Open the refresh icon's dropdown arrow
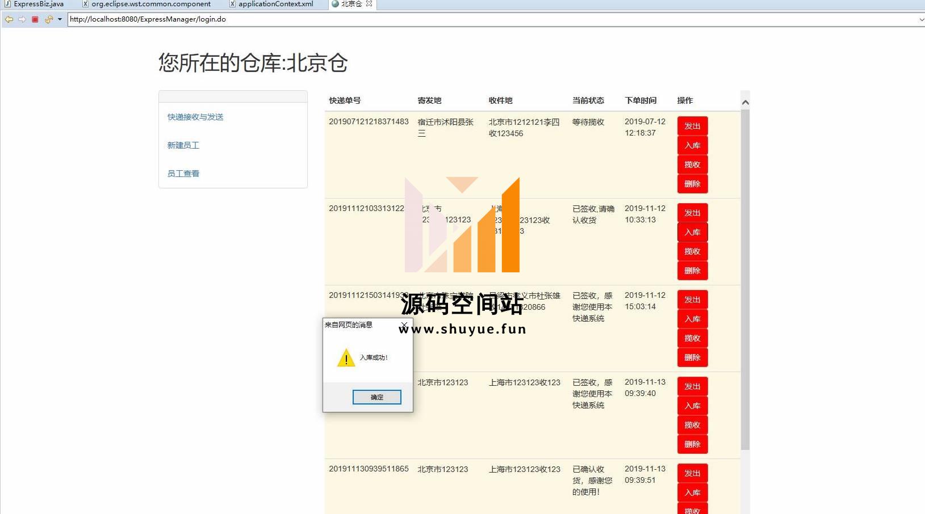925x514 pixels. (60, 19)
